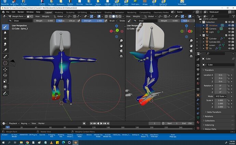Select the Draw brush tool in left toolbar

5,27
